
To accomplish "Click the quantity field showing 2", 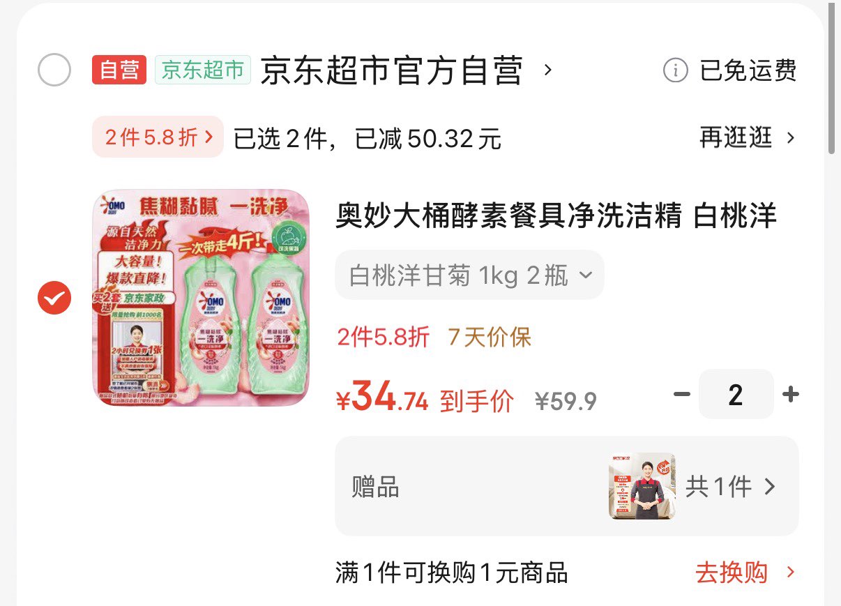I will (736, 395).
